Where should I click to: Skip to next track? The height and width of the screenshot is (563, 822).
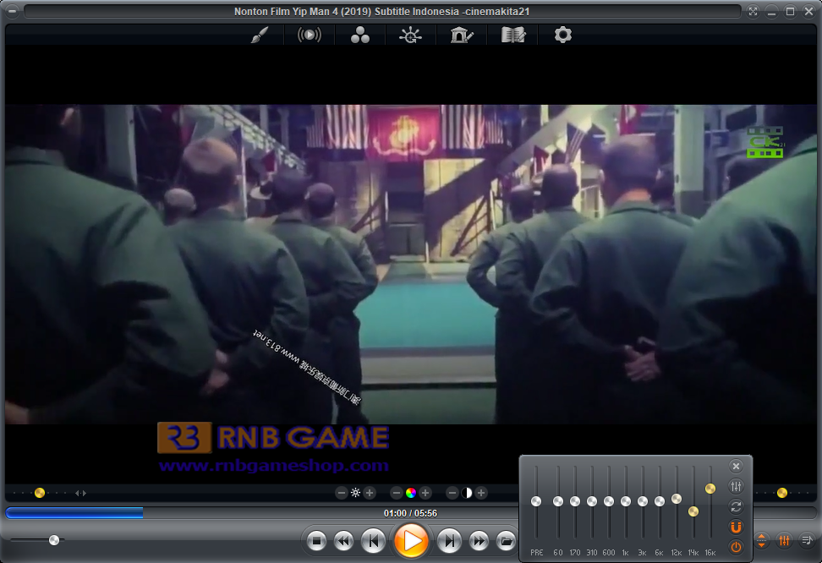[x=449, y=541]
